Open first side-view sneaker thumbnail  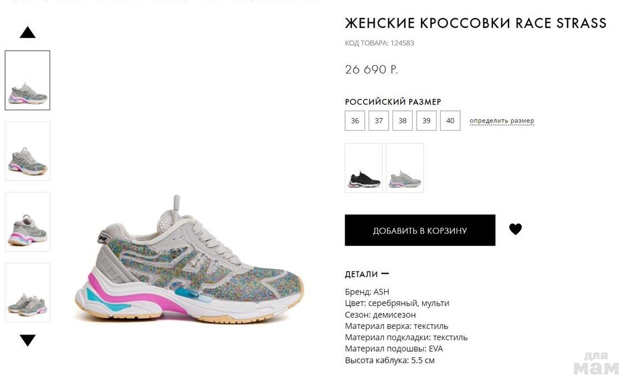coord(27,80)
